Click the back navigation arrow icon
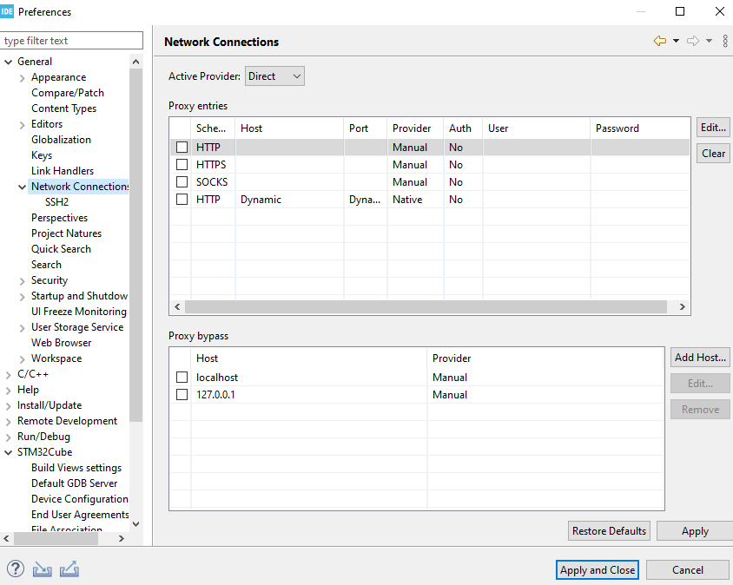 coord(660,41)
